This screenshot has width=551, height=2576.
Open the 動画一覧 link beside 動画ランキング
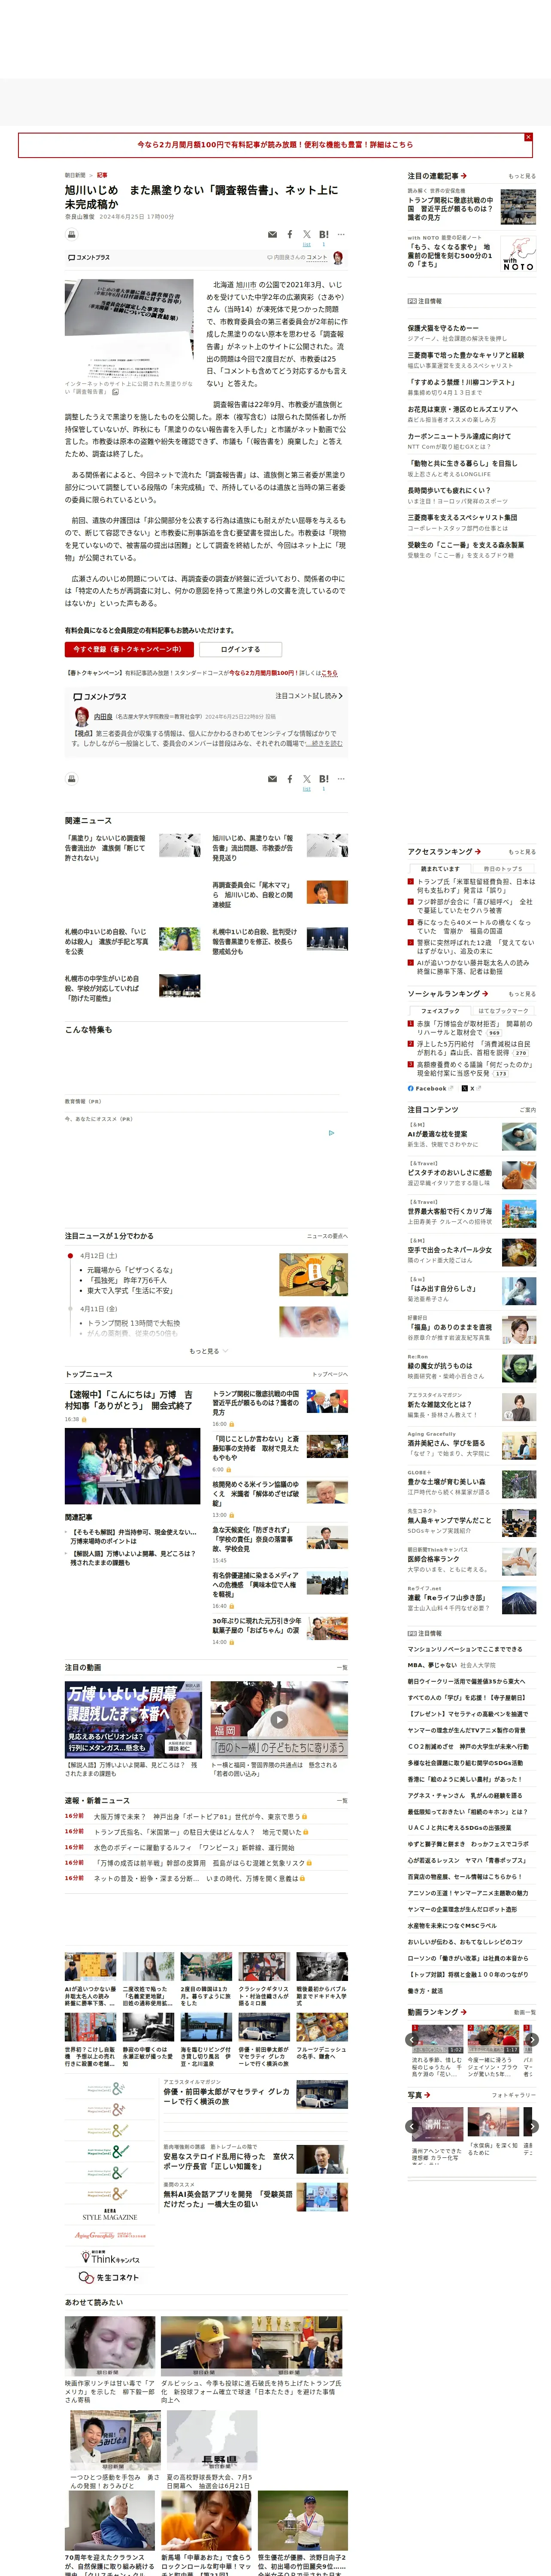pos(525,2012)
